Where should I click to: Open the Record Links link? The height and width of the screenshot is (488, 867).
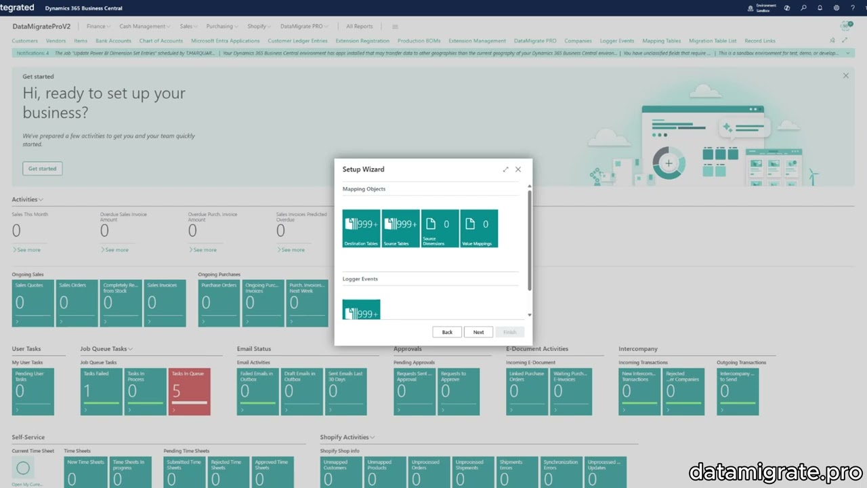(x=760, y=41)
